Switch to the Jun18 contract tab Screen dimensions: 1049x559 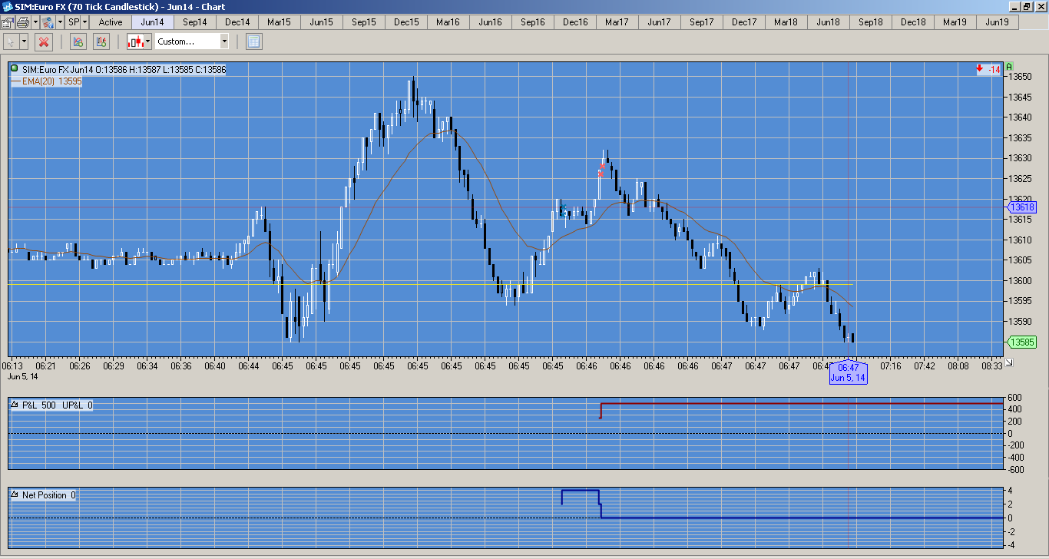tap(829, 22)
